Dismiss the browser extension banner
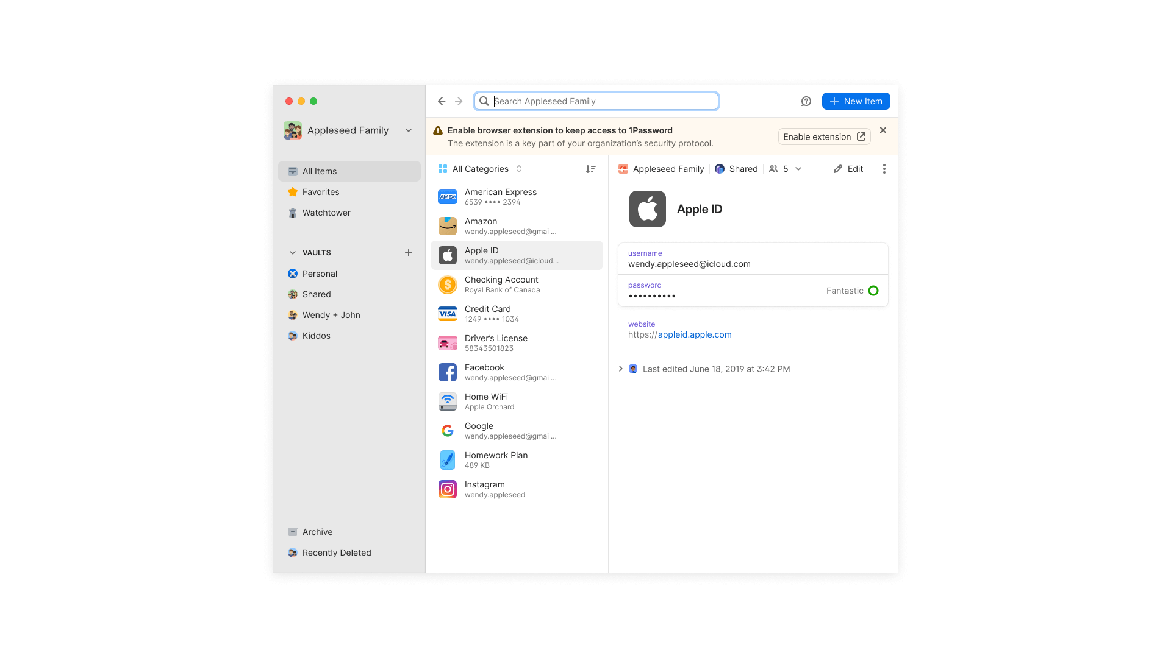The height and width of the screenshot is (658, 1171). coord(883,130)
